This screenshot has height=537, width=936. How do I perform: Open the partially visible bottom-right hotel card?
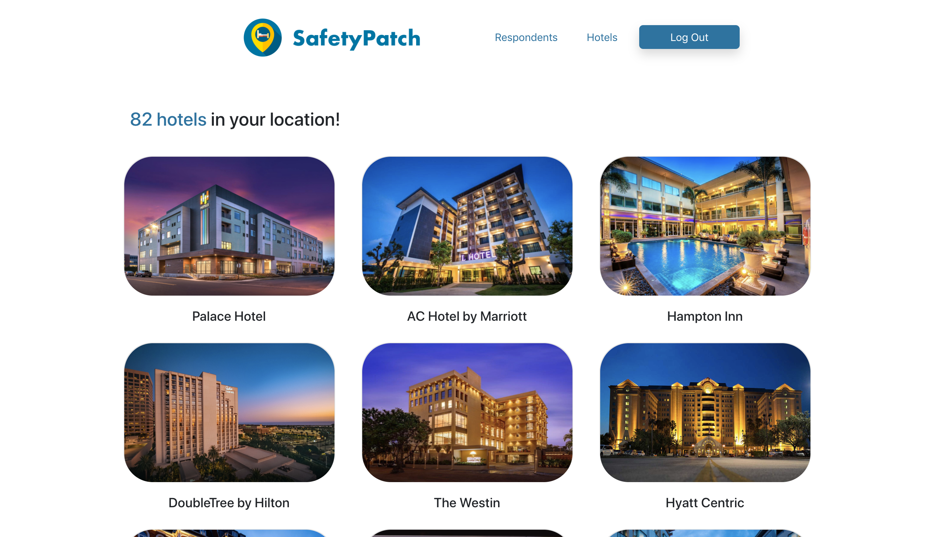[705, 533]
